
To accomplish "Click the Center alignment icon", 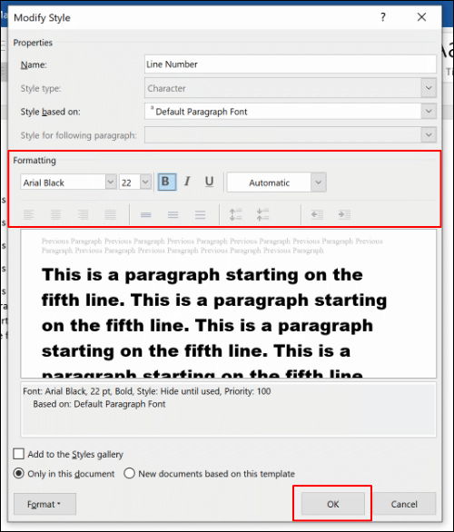I will (55, 214).
